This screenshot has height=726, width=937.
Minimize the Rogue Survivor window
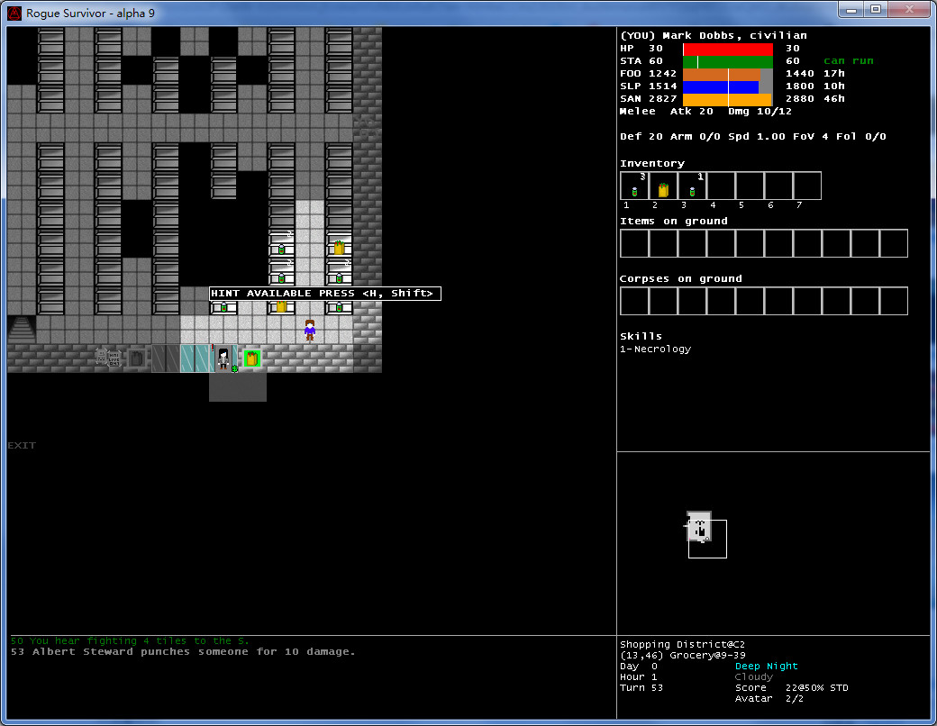(x=851, y=9)
